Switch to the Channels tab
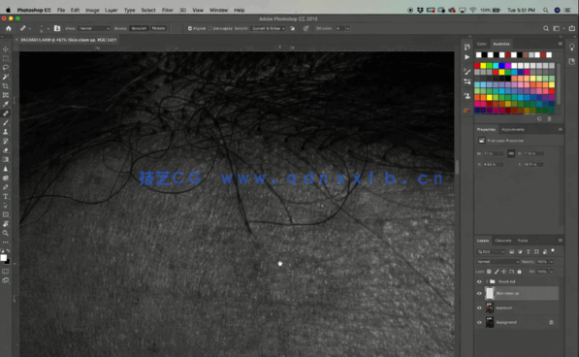579x357 pixels. click(503, 241)
